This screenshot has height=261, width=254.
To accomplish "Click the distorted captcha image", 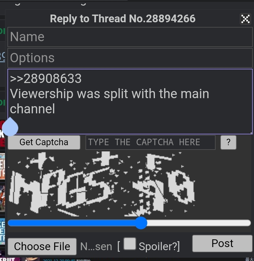I will click(x=102, y=184).
